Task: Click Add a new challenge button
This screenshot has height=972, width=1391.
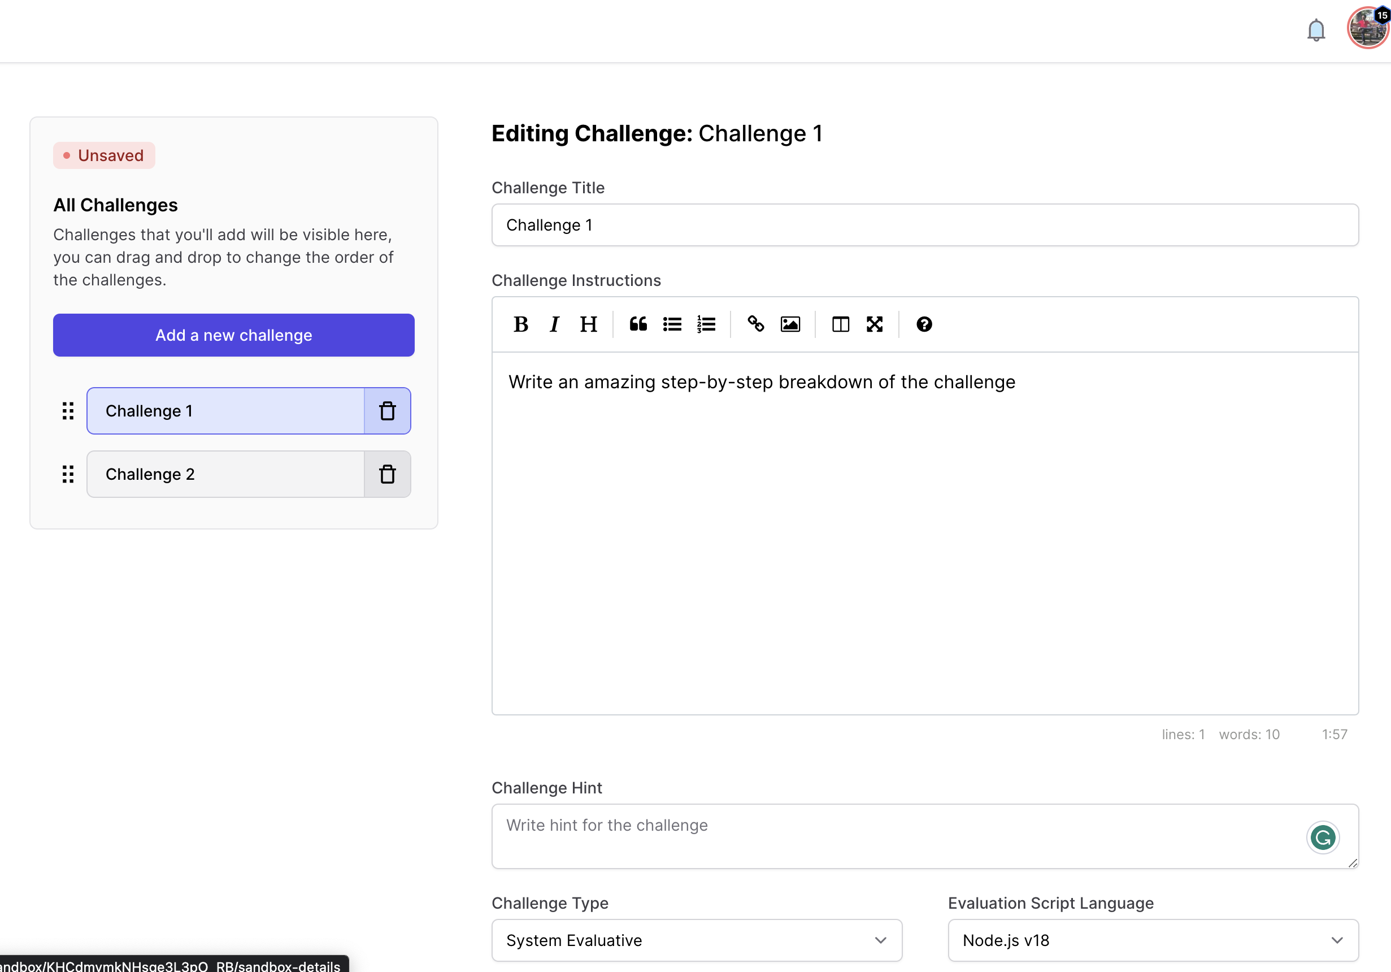Action: coord(234,335)
